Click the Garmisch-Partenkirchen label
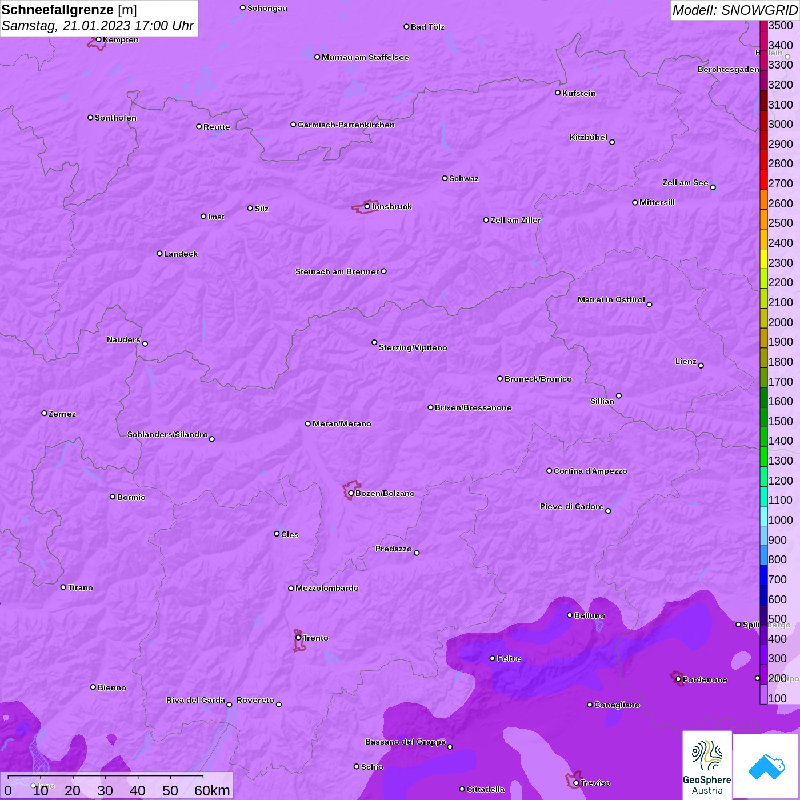The image size is (800, 800). (346, 125)
